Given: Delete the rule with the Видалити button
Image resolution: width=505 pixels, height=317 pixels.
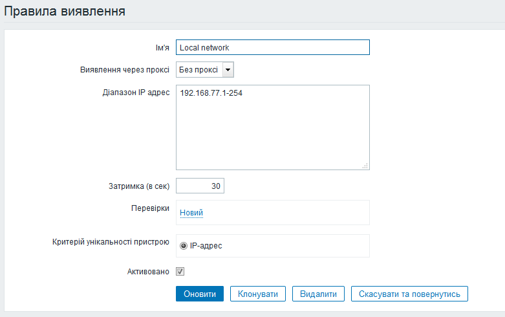Looking at the screenshot, I should [318, 294].
